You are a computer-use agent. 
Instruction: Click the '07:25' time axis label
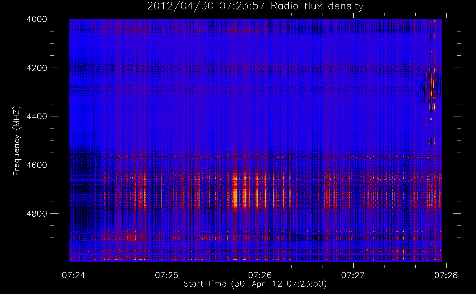click(x=167, y=275)
